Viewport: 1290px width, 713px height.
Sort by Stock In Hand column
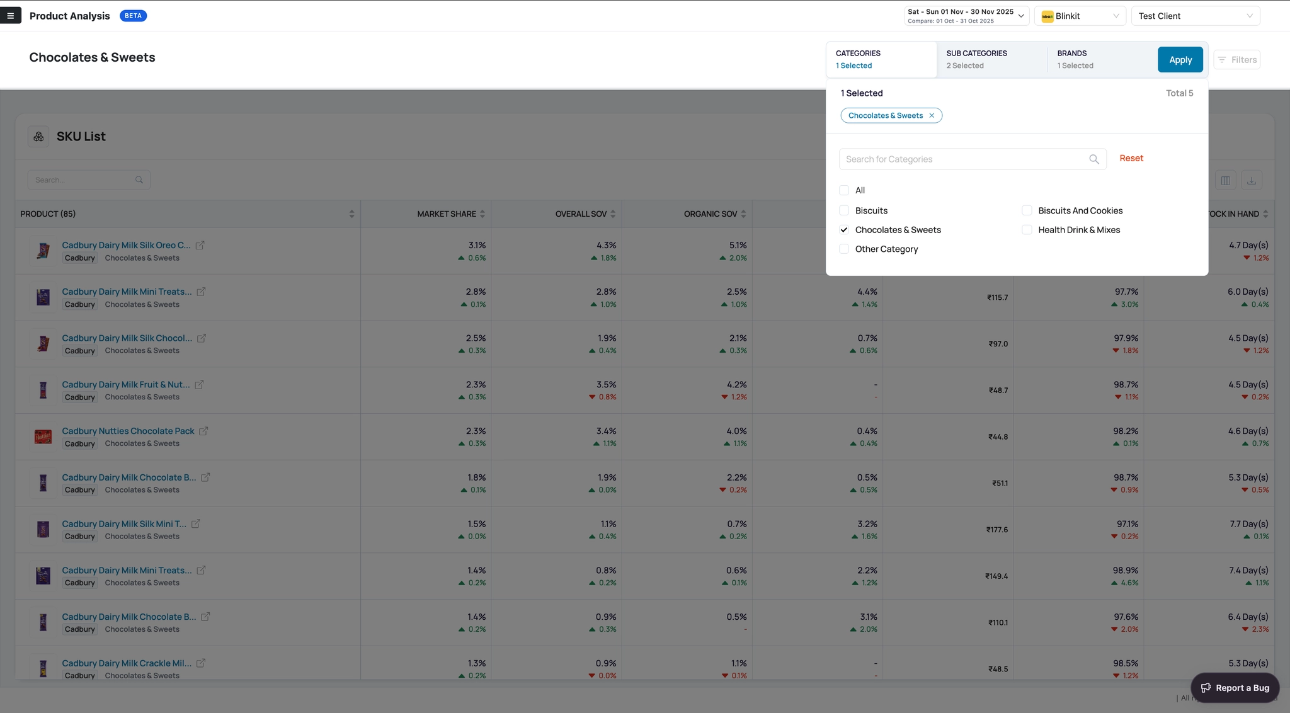1265,214
